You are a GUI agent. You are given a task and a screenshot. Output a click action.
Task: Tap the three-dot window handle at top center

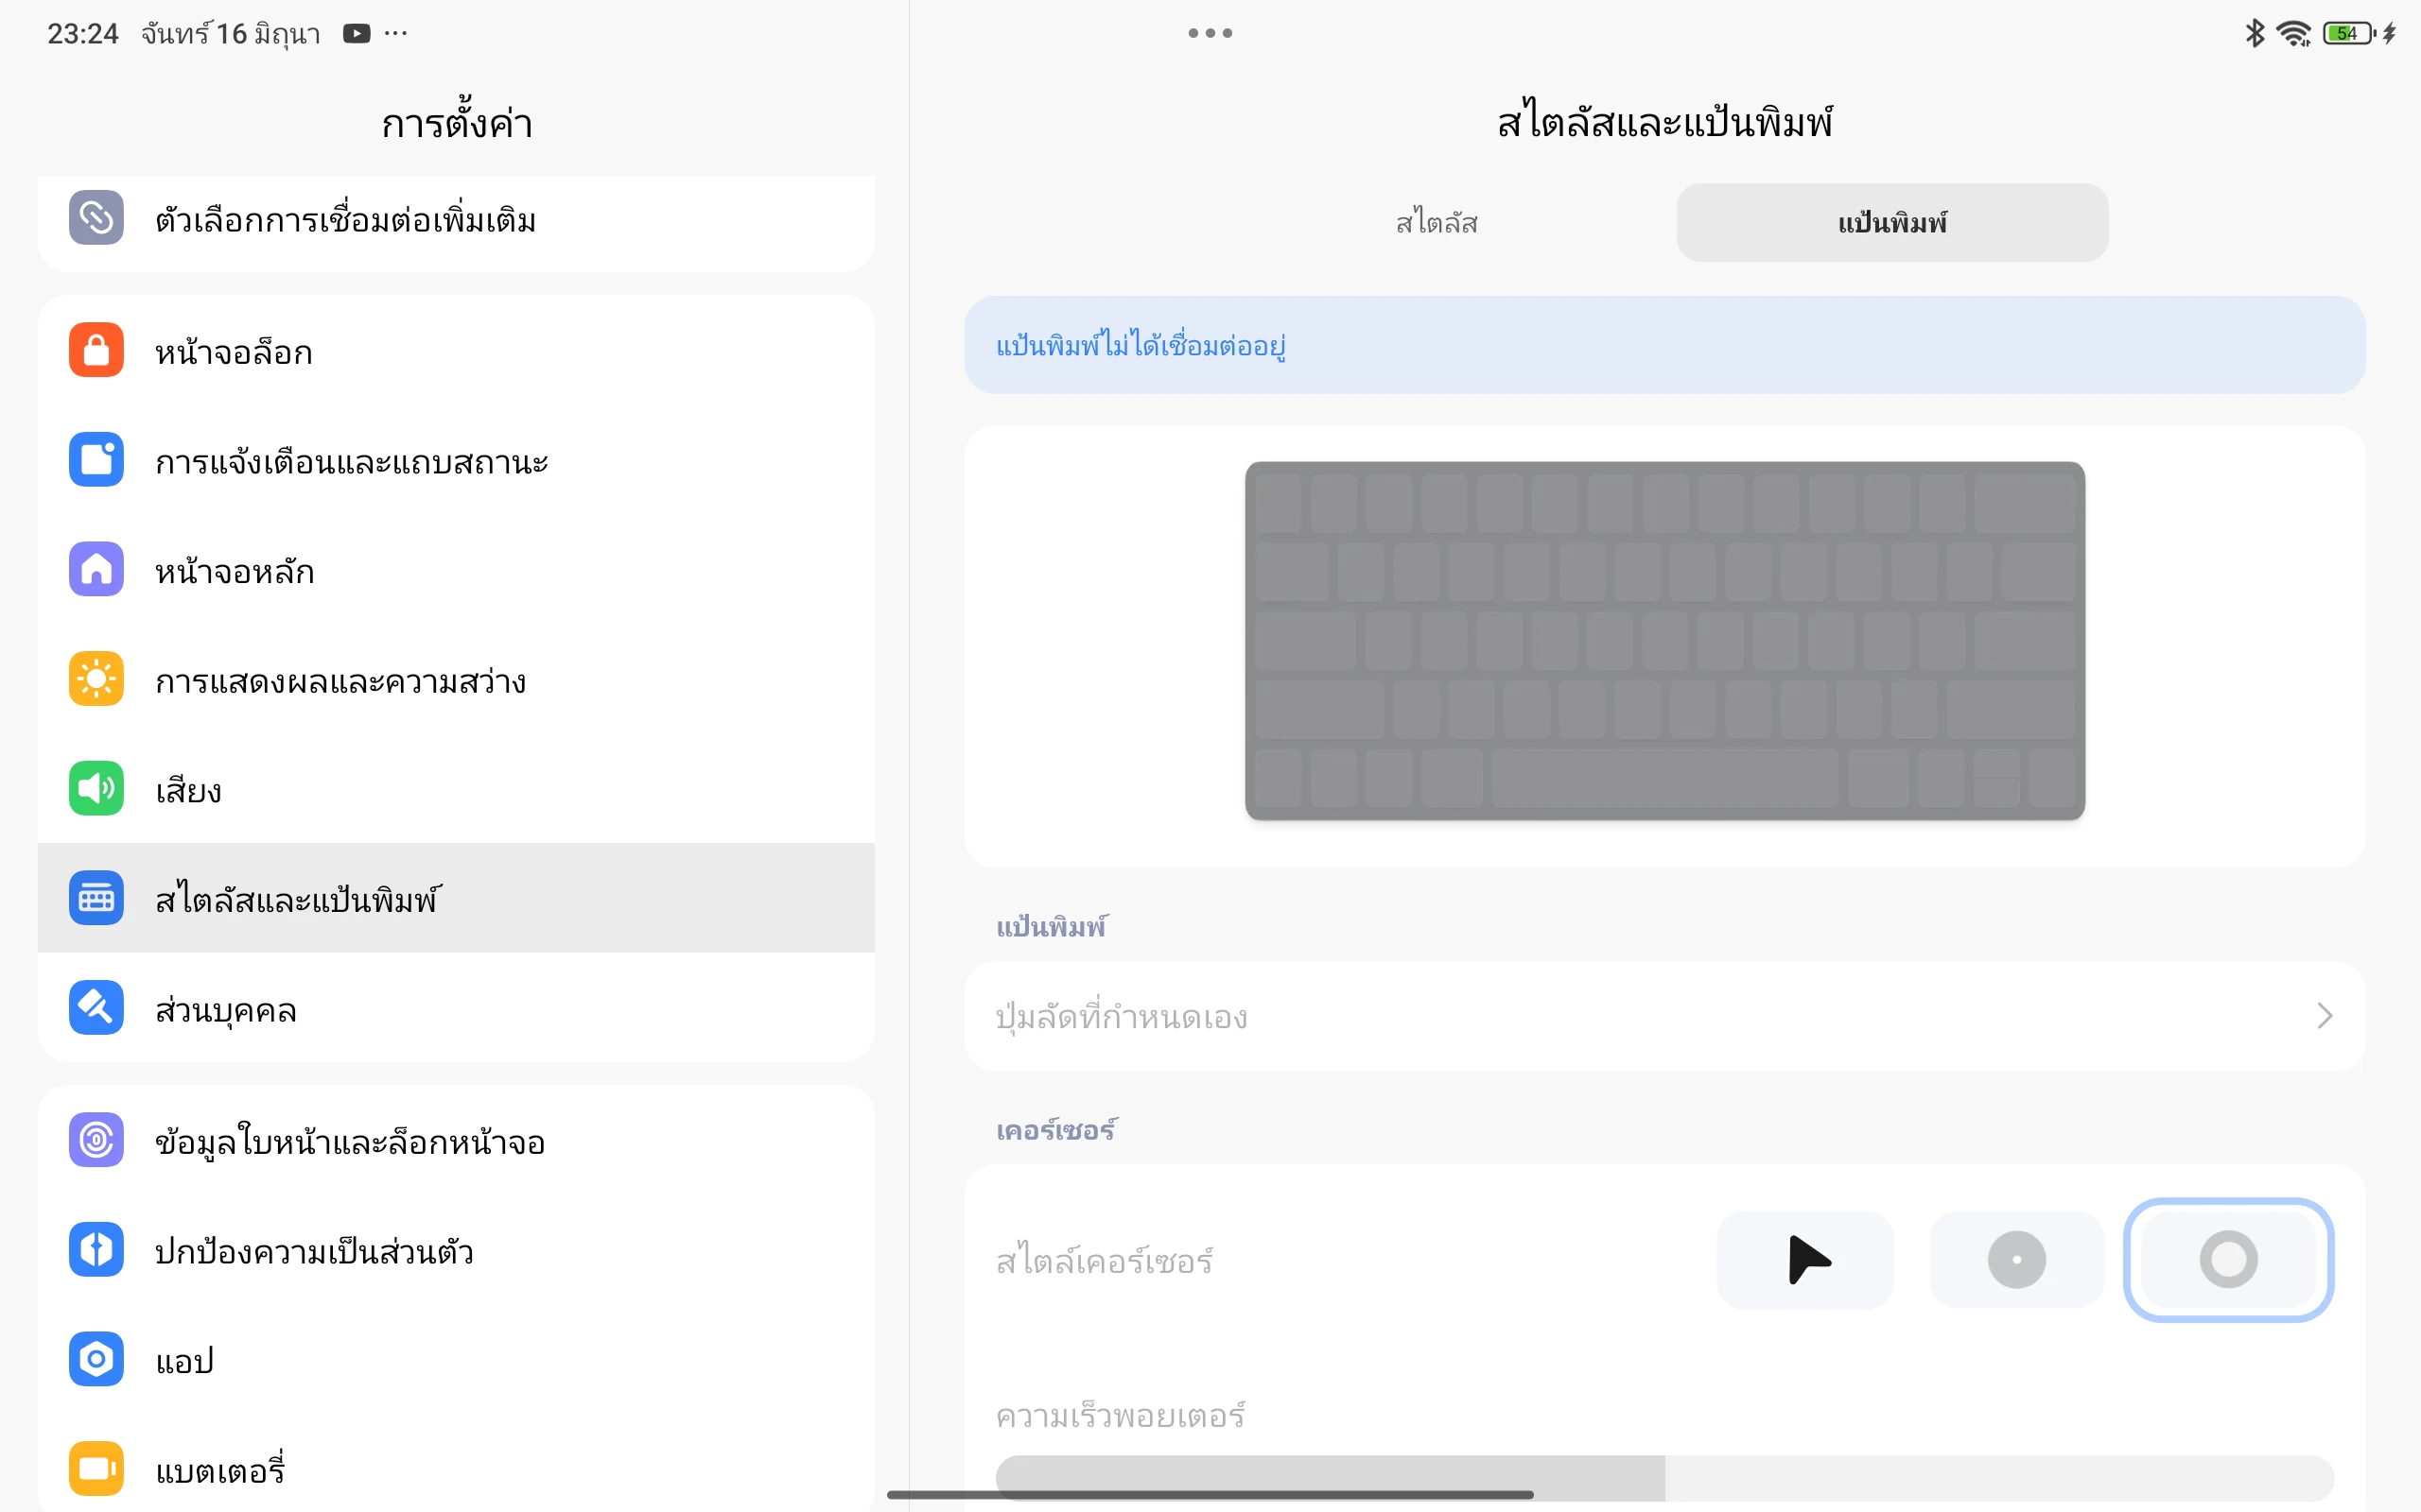(x=1210, y=33)
